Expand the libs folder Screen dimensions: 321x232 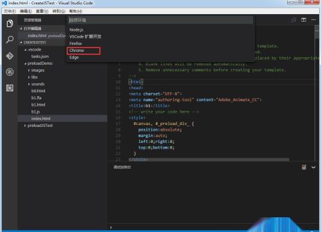click(29, 77)
